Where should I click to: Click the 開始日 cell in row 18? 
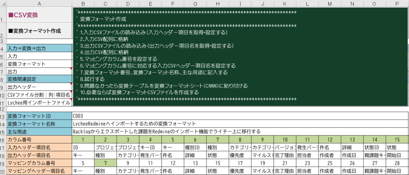[x=397, y=155]
